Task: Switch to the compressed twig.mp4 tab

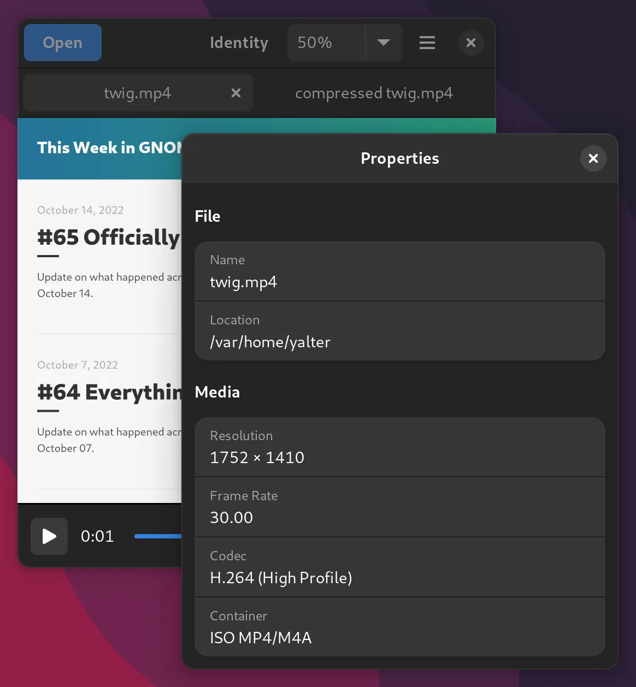Action: pyautogui.click(x=374, y=93)
